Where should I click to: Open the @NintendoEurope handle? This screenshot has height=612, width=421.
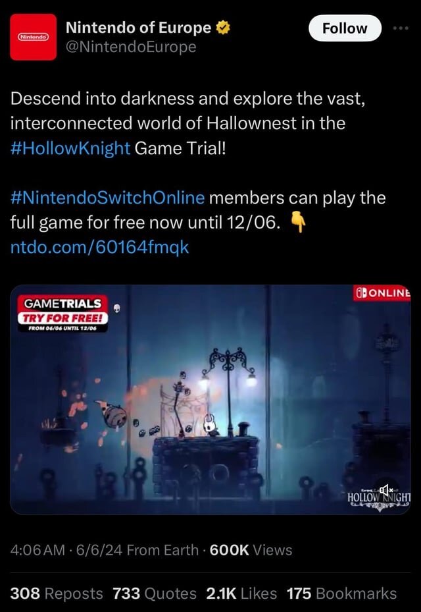131,47
